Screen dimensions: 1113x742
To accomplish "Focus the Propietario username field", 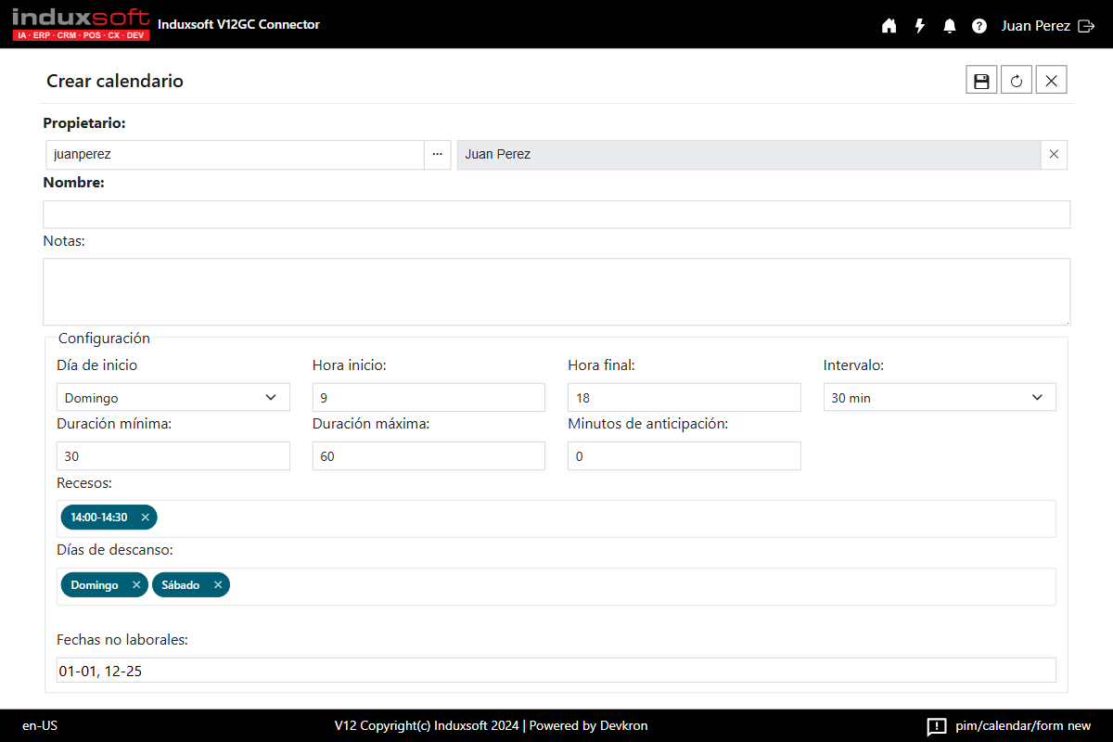I will (236, 155).
